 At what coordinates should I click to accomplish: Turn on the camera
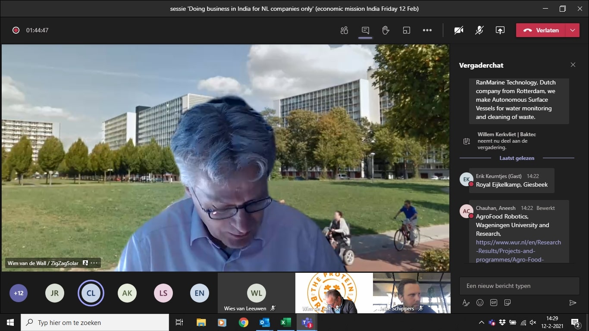(459, 30)
